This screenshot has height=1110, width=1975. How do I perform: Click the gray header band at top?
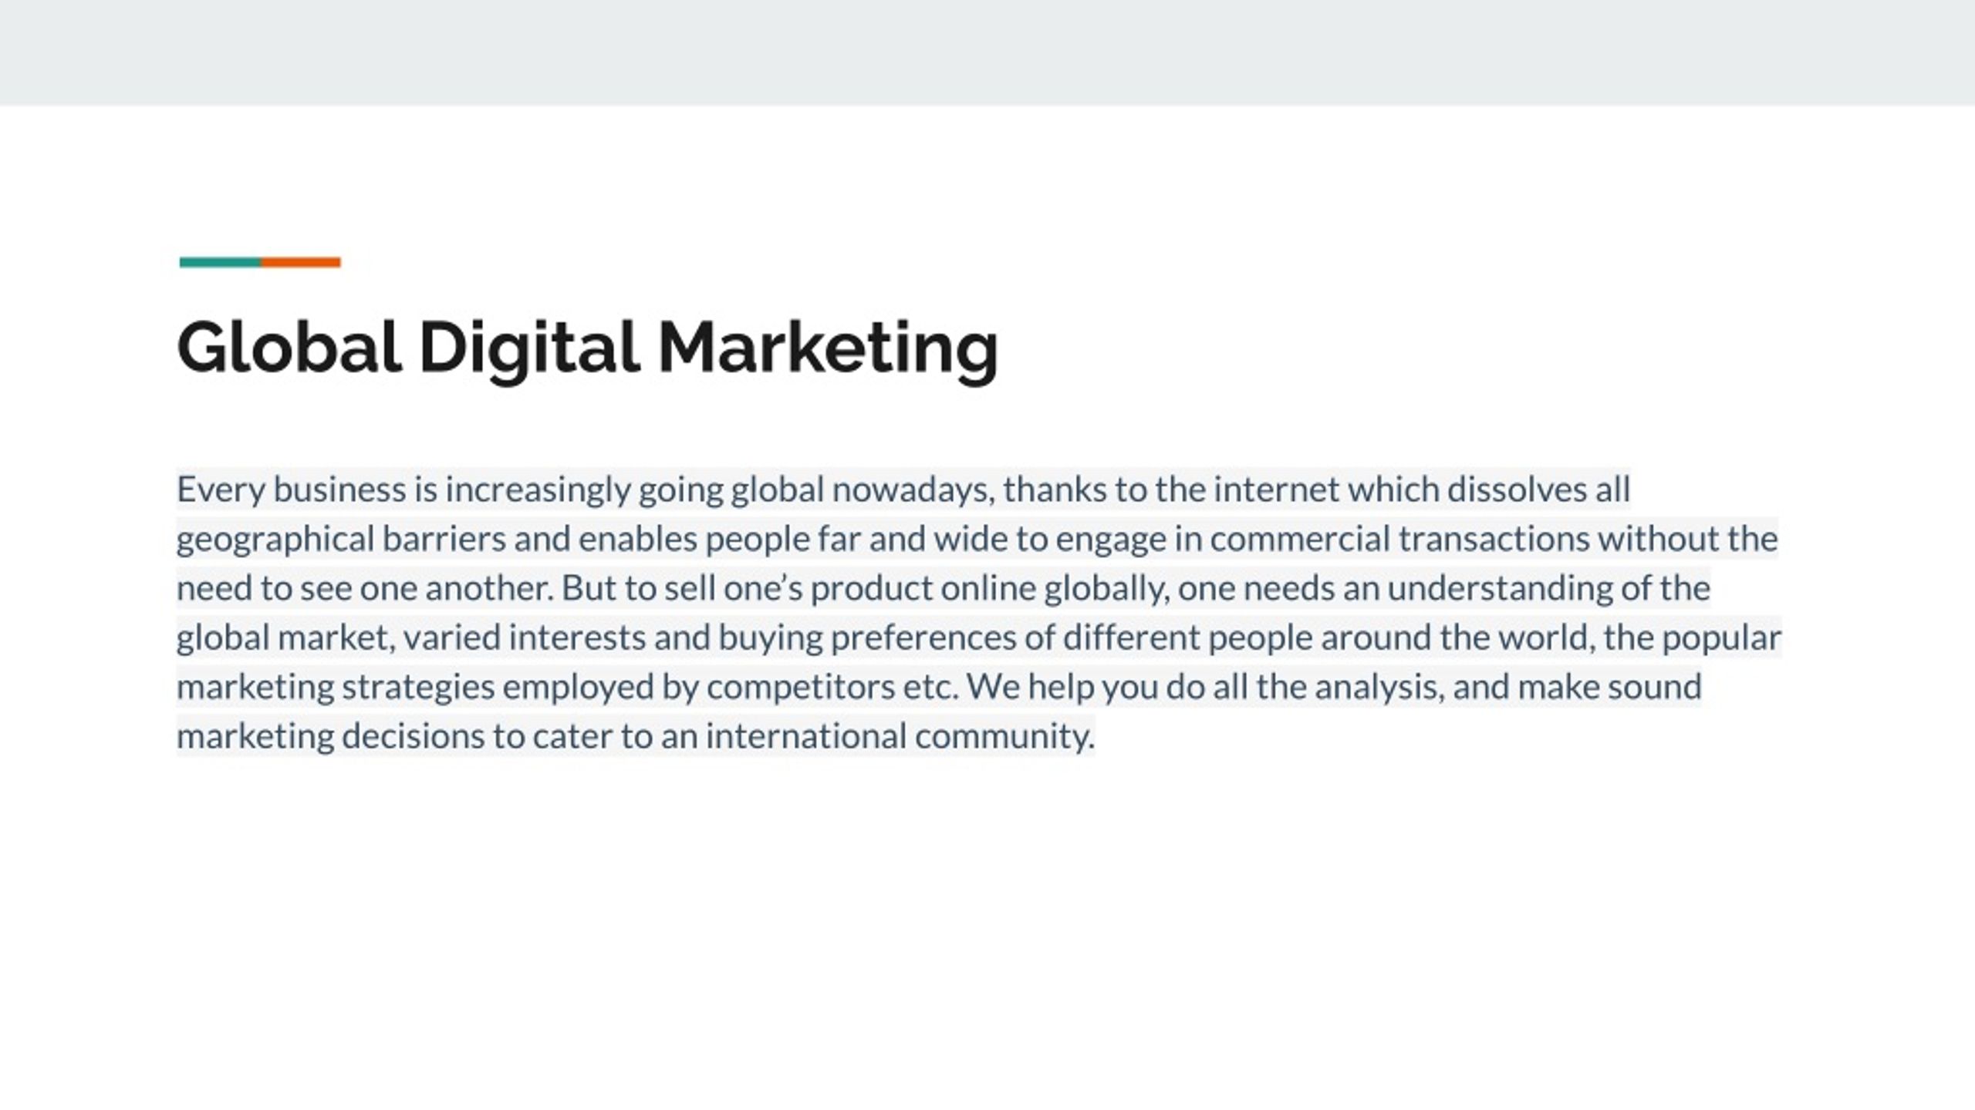tap(987, 52)
